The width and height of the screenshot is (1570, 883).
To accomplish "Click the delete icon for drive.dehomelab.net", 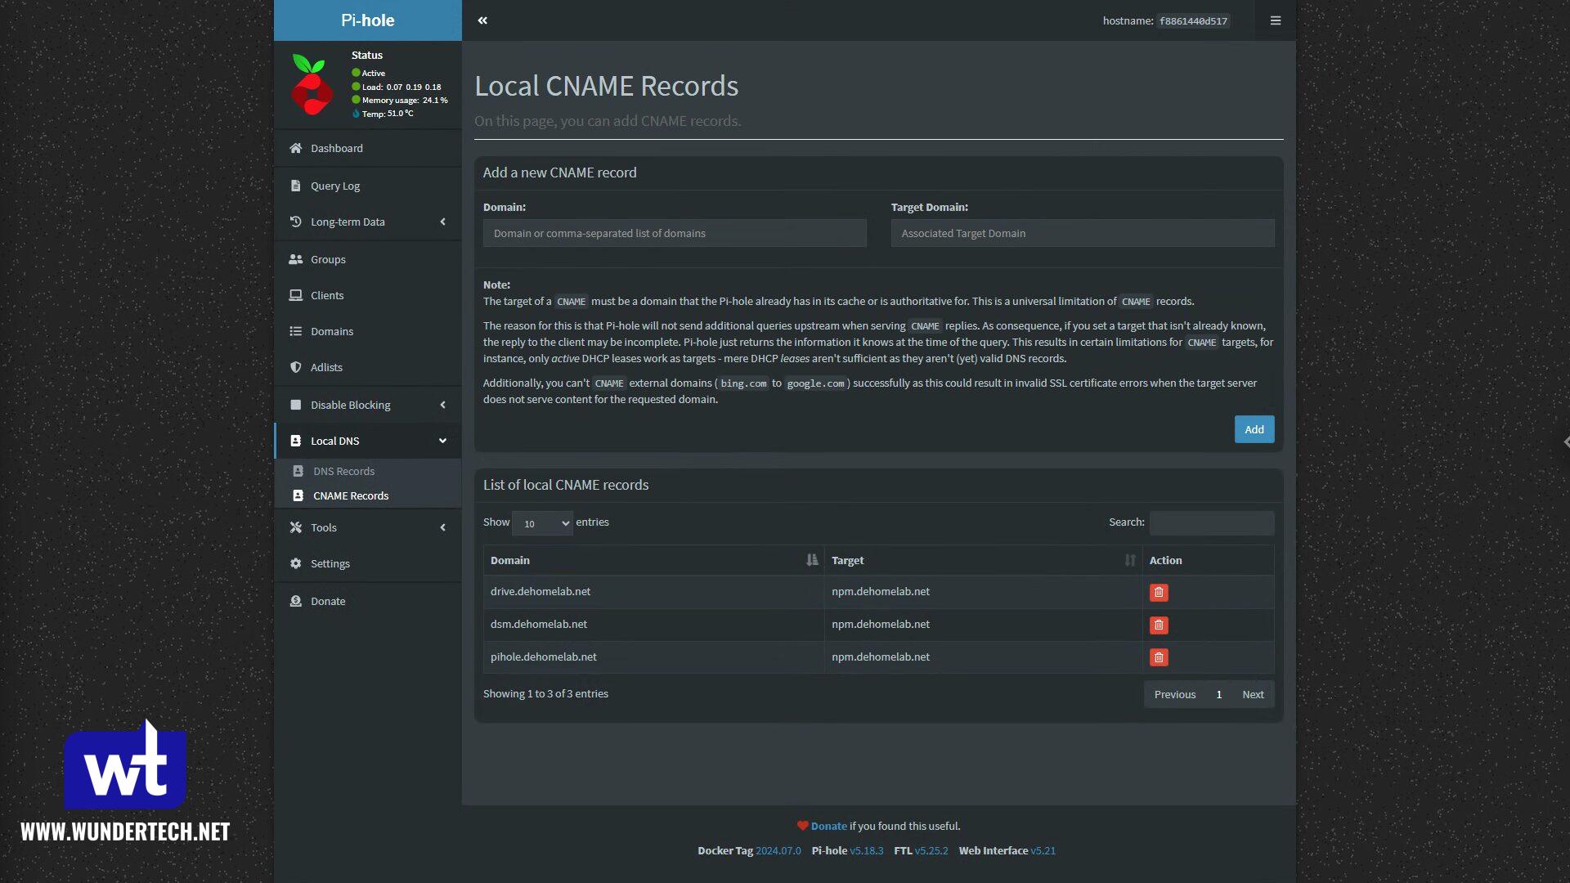I will 1160,592.
